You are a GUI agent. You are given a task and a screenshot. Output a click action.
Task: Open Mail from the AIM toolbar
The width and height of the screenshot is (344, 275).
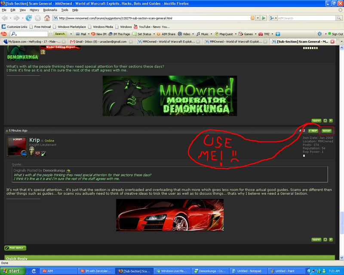click(81, 34)
